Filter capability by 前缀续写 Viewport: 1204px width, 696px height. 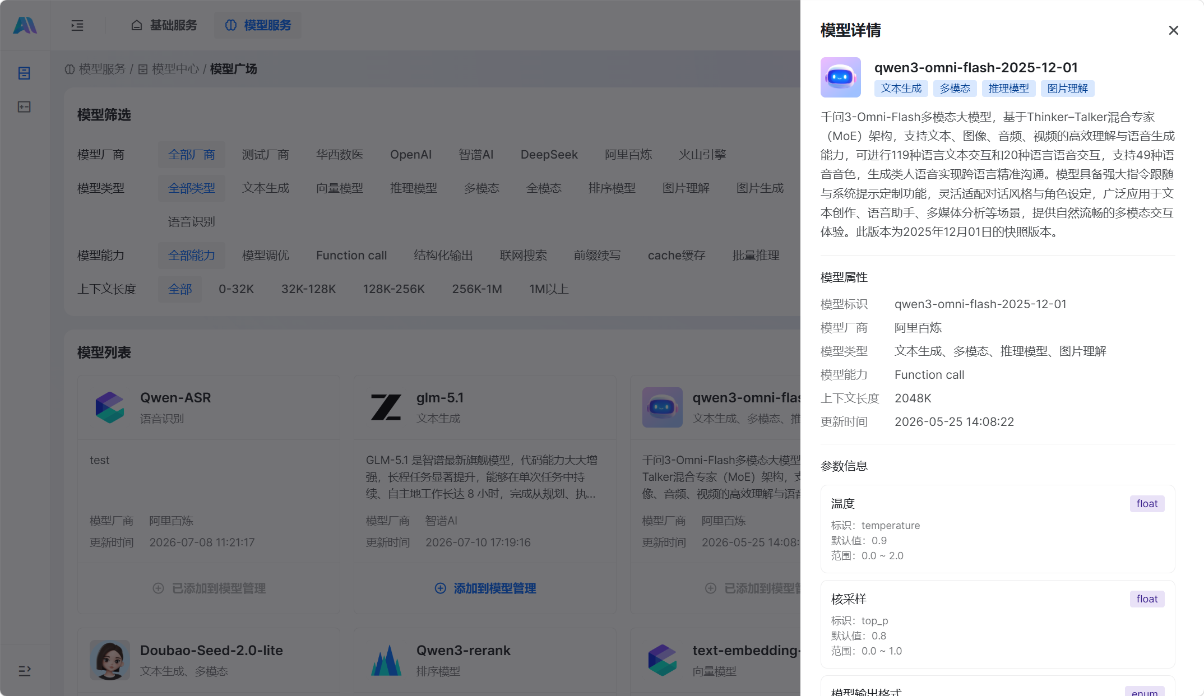(x=598, y=256)
